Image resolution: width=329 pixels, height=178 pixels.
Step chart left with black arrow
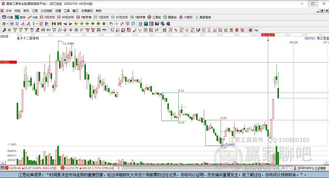coord(65,24)
